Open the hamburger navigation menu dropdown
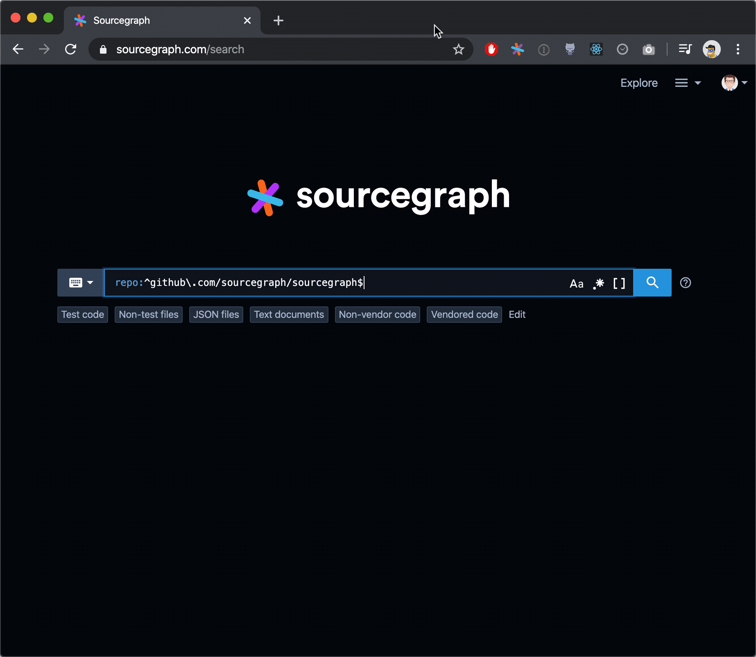This screenshot has height=657, width=756. (x=688, y=83)
